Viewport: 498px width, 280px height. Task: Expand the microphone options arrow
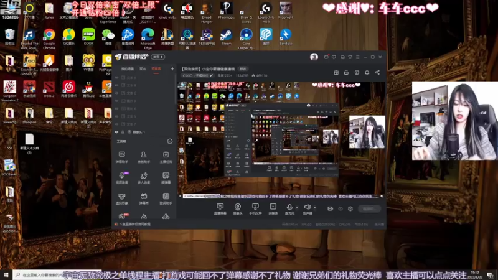[297, 208]
